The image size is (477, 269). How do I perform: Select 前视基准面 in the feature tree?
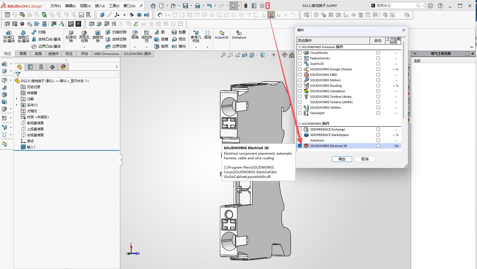[35, 123]
